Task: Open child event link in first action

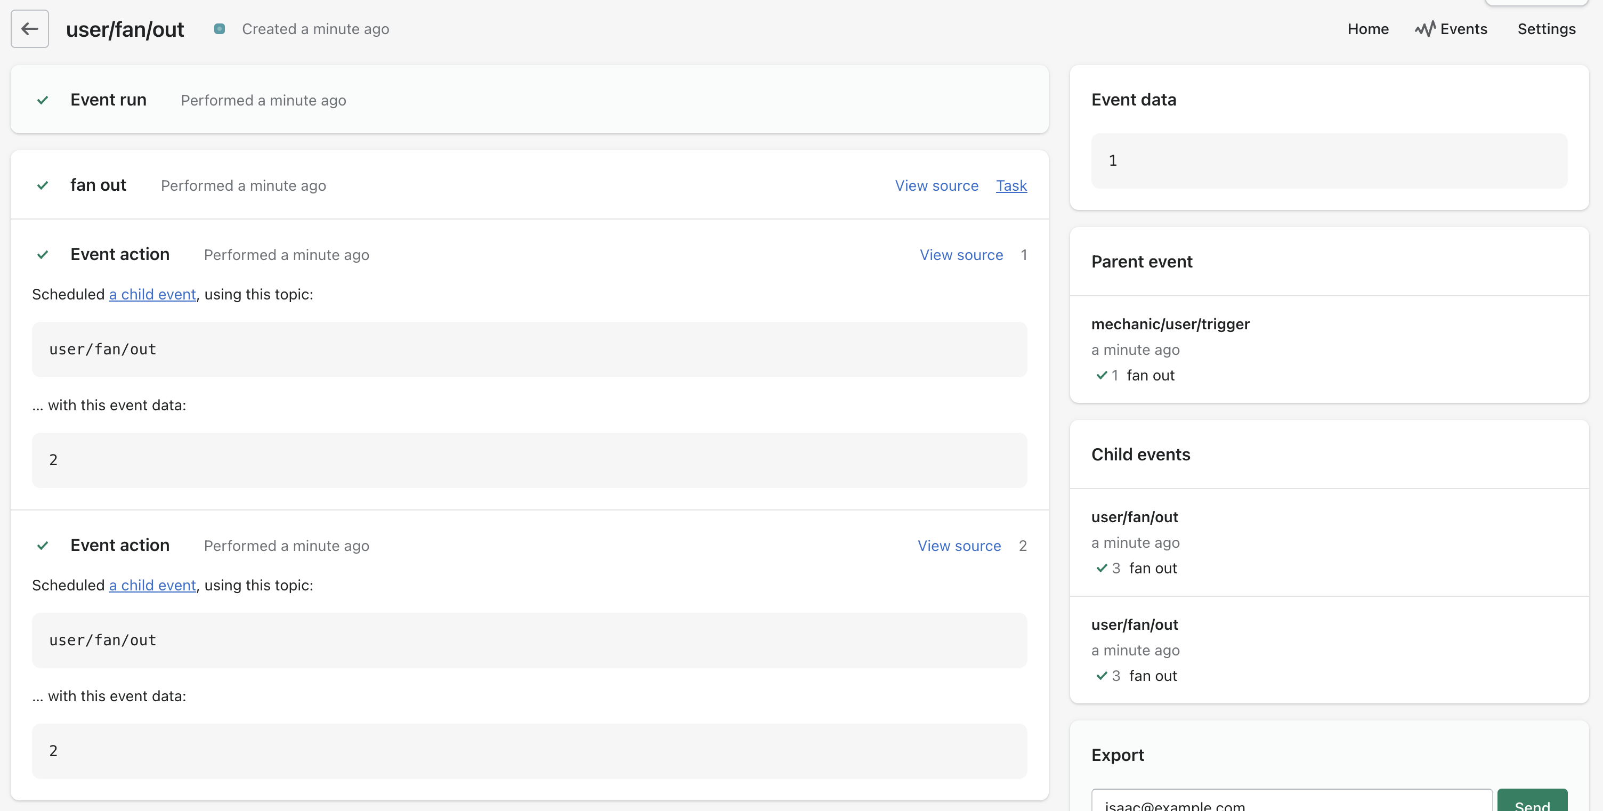Action: coord(152,294)
